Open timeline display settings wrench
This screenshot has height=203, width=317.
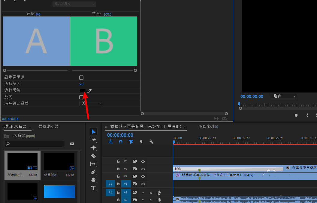pyautogui.click(x=151, y=142)
